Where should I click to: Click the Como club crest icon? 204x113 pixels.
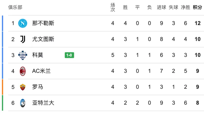click(22, 55)
